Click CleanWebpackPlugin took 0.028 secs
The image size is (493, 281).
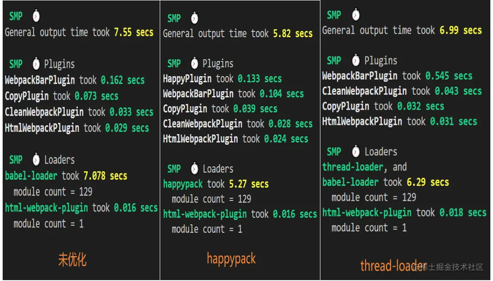[238, 124]
